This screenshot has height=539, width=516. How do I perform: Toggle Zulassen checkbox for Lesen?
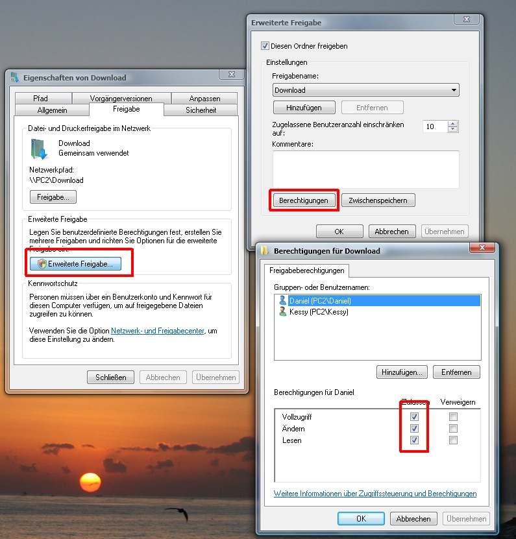coord(415,440)
